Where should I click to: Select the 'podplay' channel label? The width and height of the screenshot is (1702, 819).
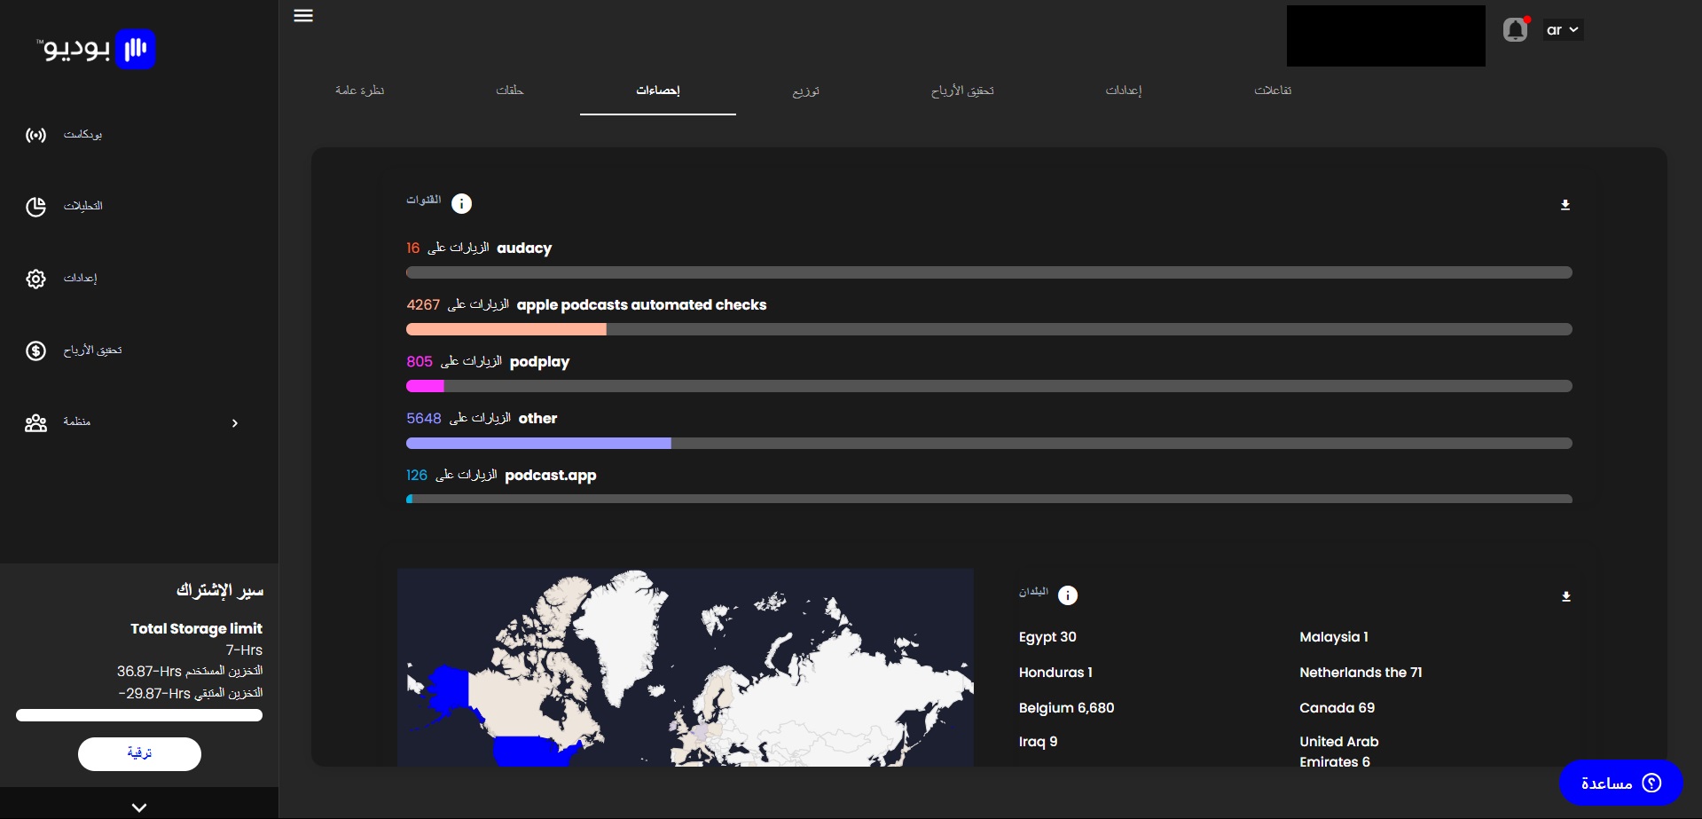coord(539,362)
